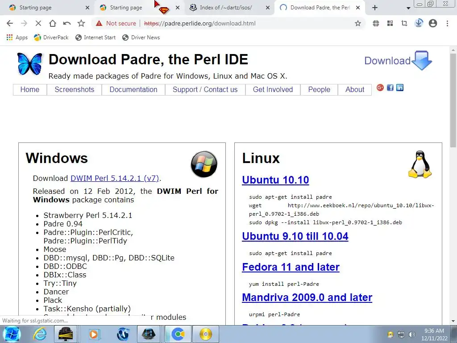457x343 pixels.
Task: Open the Windows Start menu orb
Action: click(x=12, y=334)
